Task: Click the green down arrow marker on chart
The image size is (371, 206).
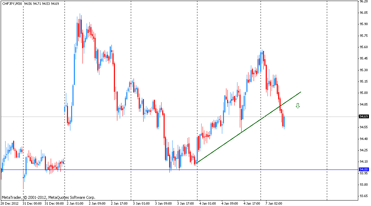Action: click(297, 106)
